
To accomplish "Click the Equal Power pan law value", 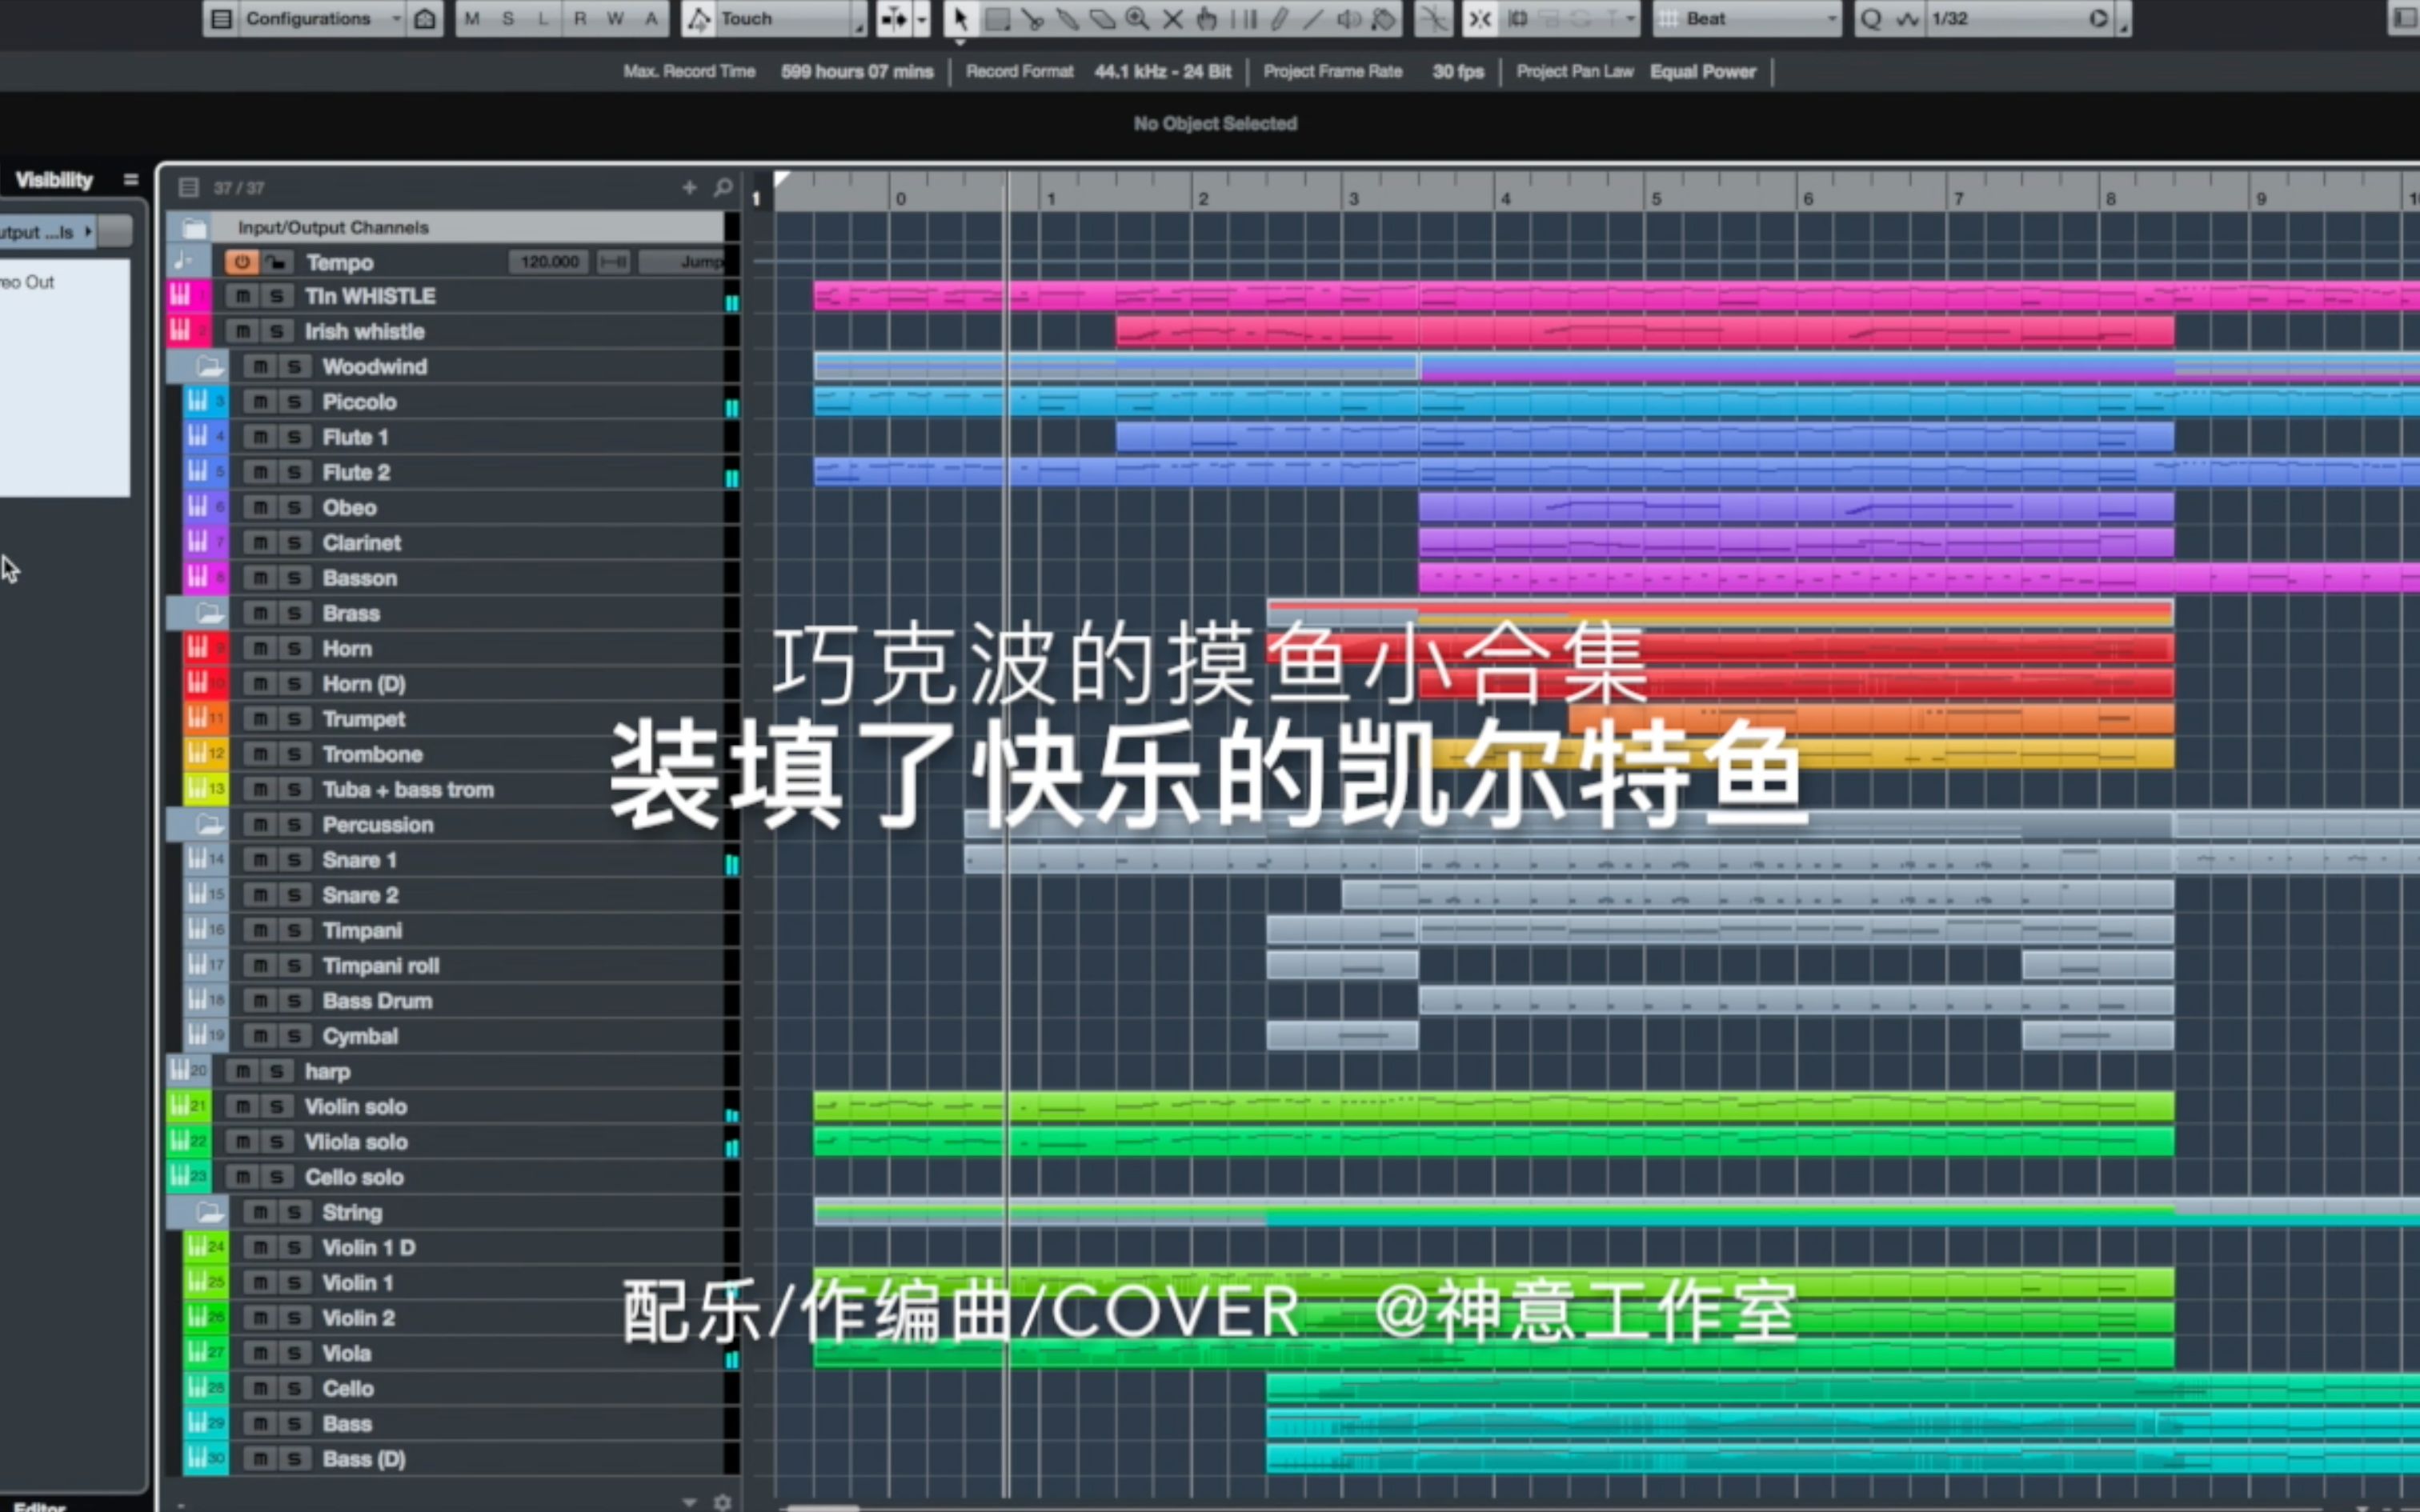I will (1702, 72).
